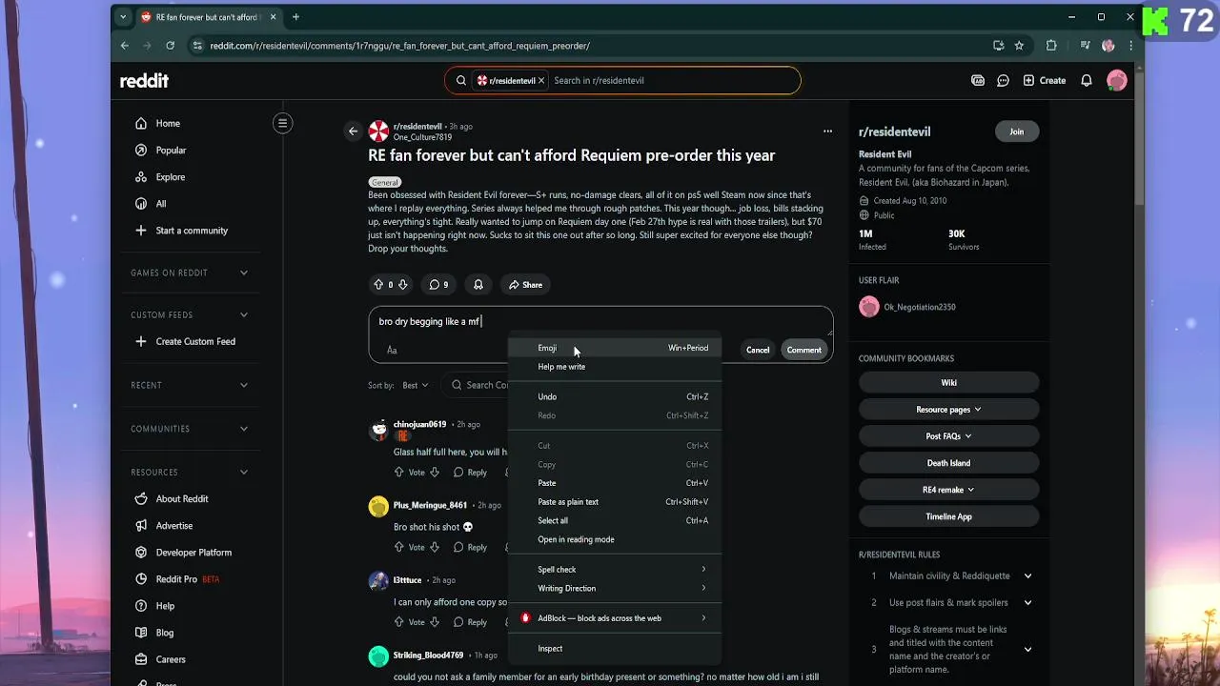Choose Inspect in context menu
The image size is (1220, 686).
[x=615, y=649]
